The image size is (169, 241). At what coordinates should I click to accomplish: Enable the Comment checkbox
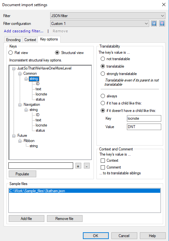103,167
